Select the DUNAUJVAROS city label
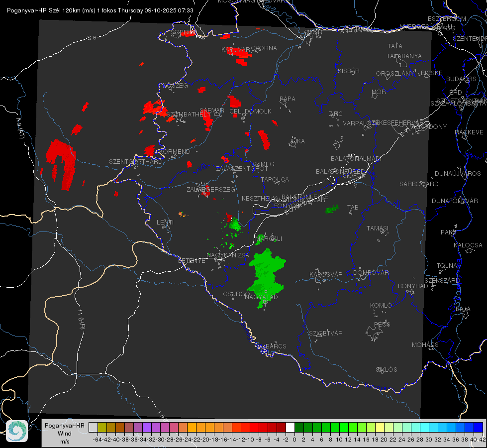Screen dimensions: 487x448 [x=458, y=174]
